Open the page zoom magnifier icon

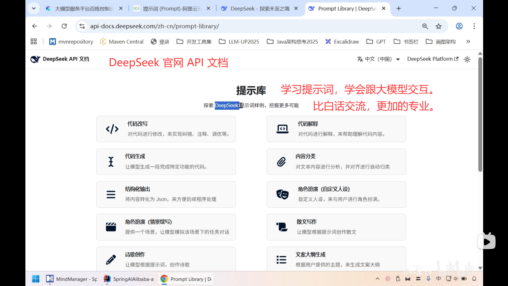(425, 26)
